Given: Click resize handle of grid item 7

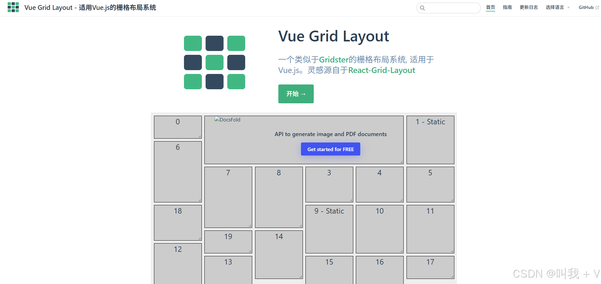Looking at the screenshot, I should (250, 226).
